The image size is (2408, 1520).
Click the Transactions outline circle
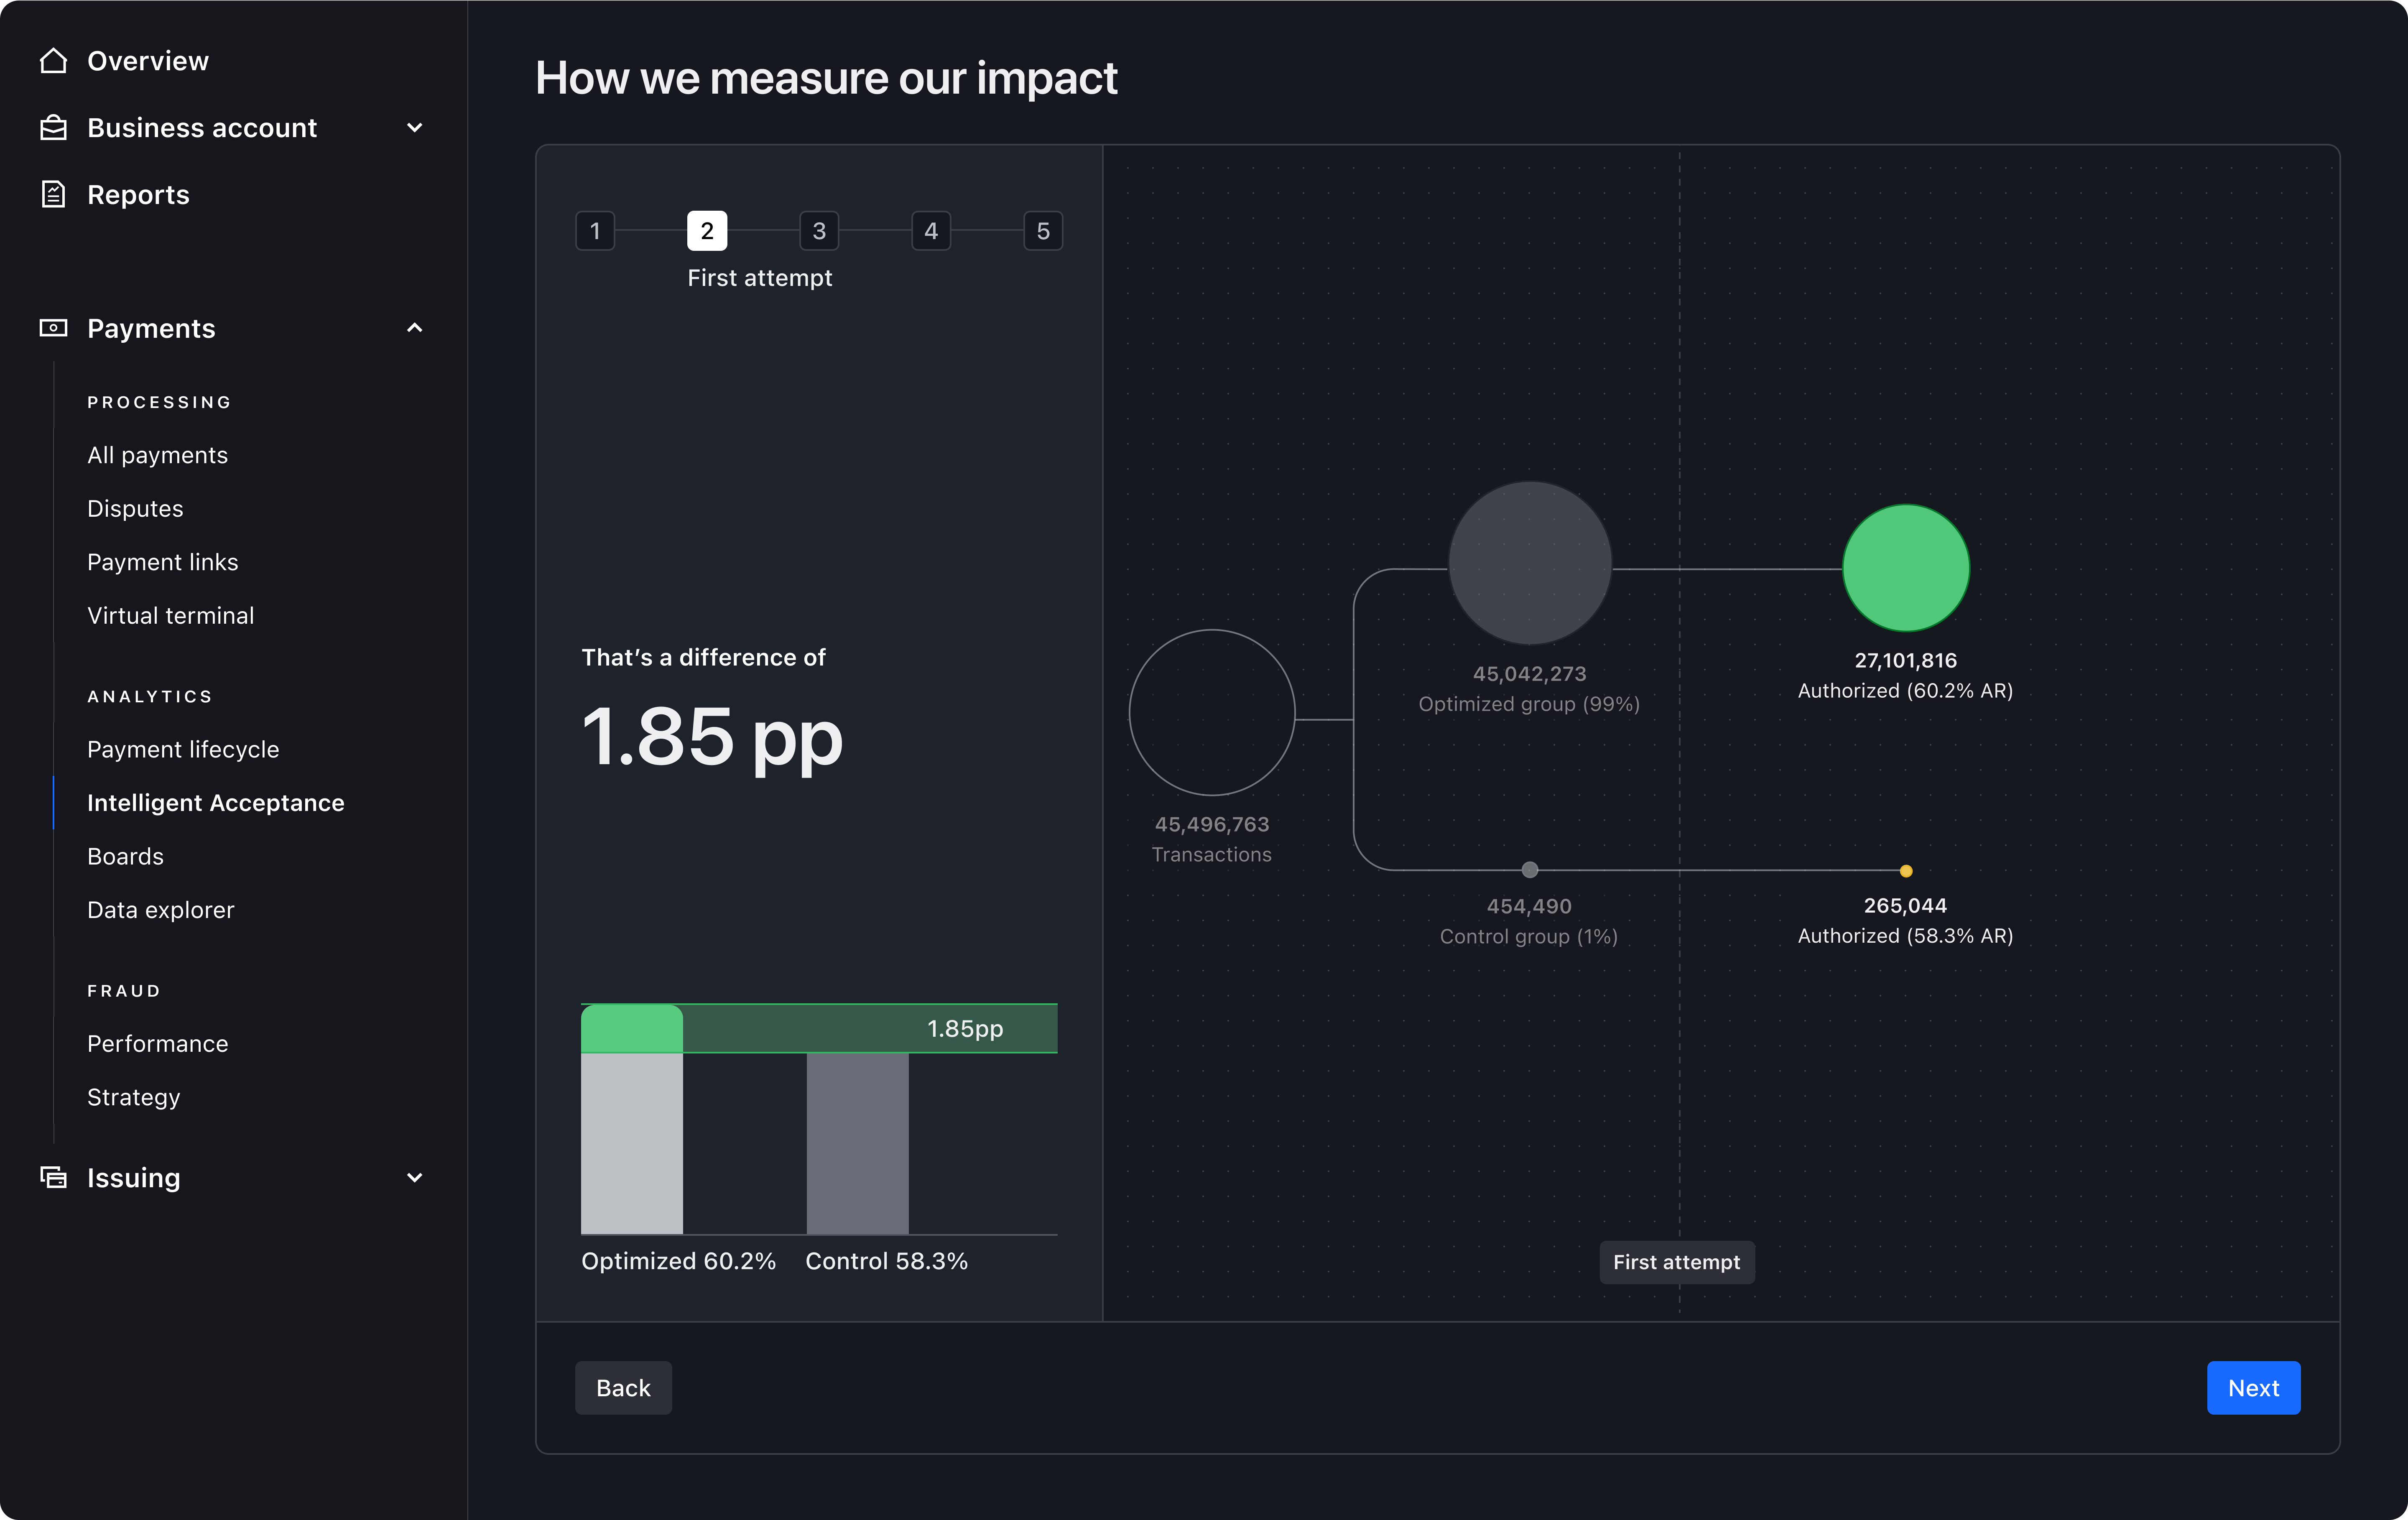tap(1212, 713)
